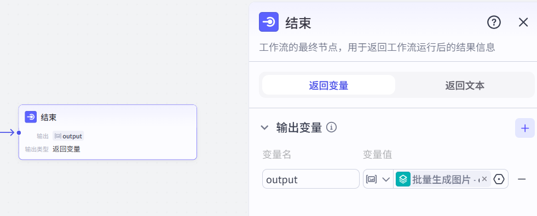Delete the output variable row with minus
The width and height of the screenshot is (537, 216).
pos(522,179)
